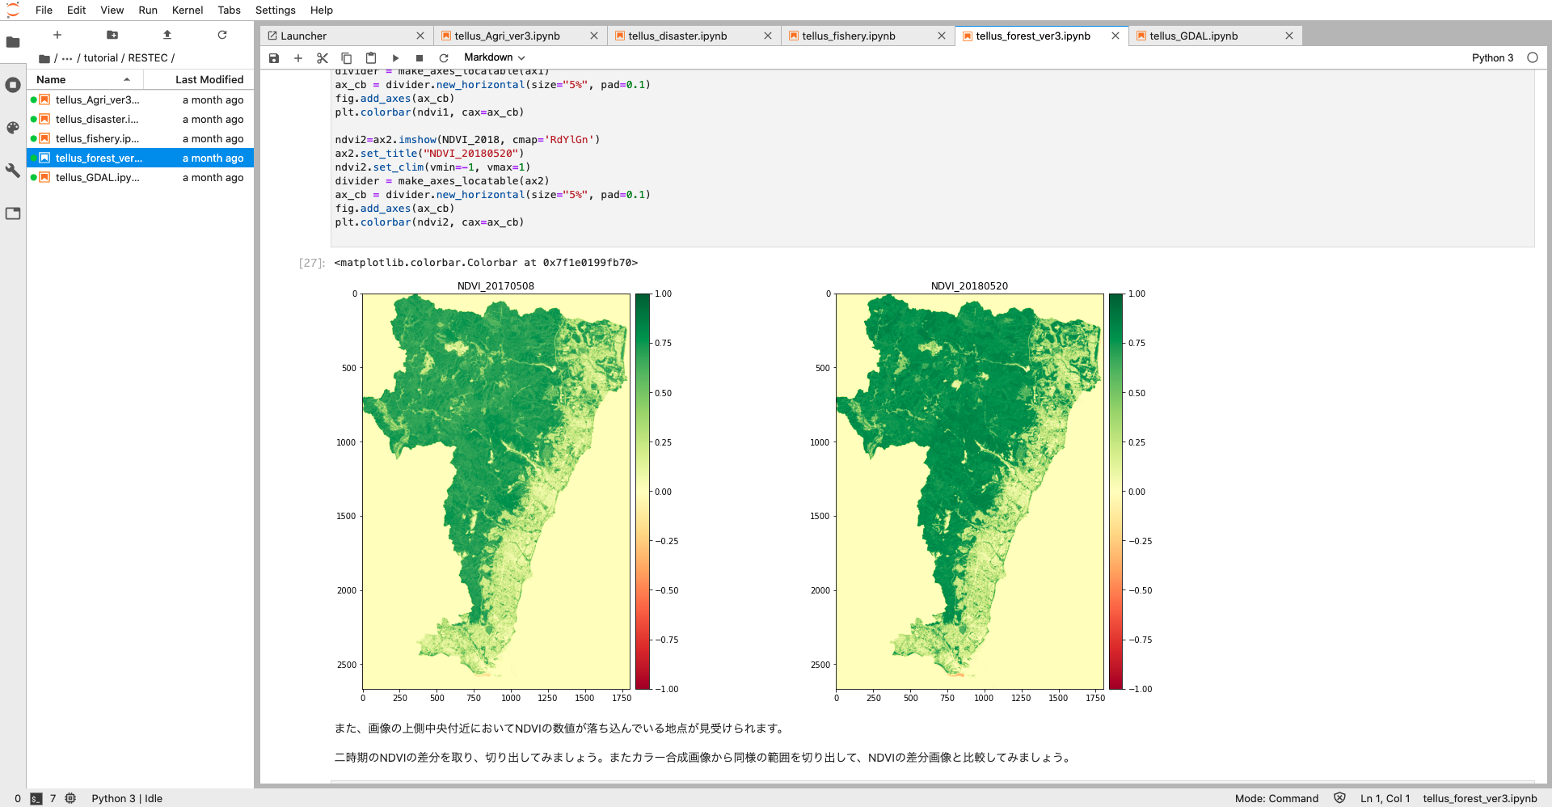Select tellus_GDAL file in browser

[x=141, y=177]
